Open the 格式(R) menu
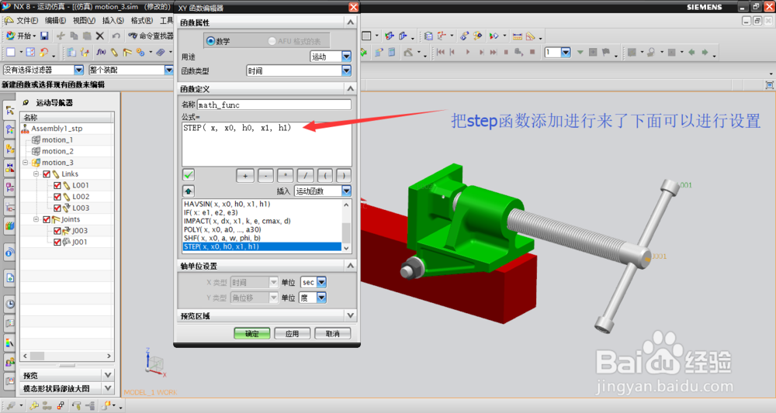Viewport: 776px width, 413px height. click(141, 20)
